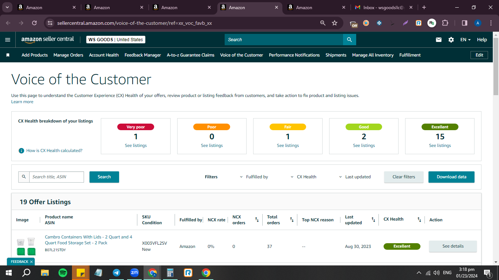Show hidden system tray icons
Viewport: 499px width, 280px height.
pos(419,273)
